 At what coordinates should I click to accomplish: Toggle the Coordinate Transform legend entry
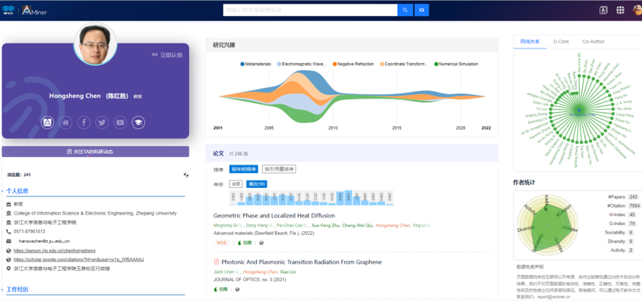click(404, 64)
